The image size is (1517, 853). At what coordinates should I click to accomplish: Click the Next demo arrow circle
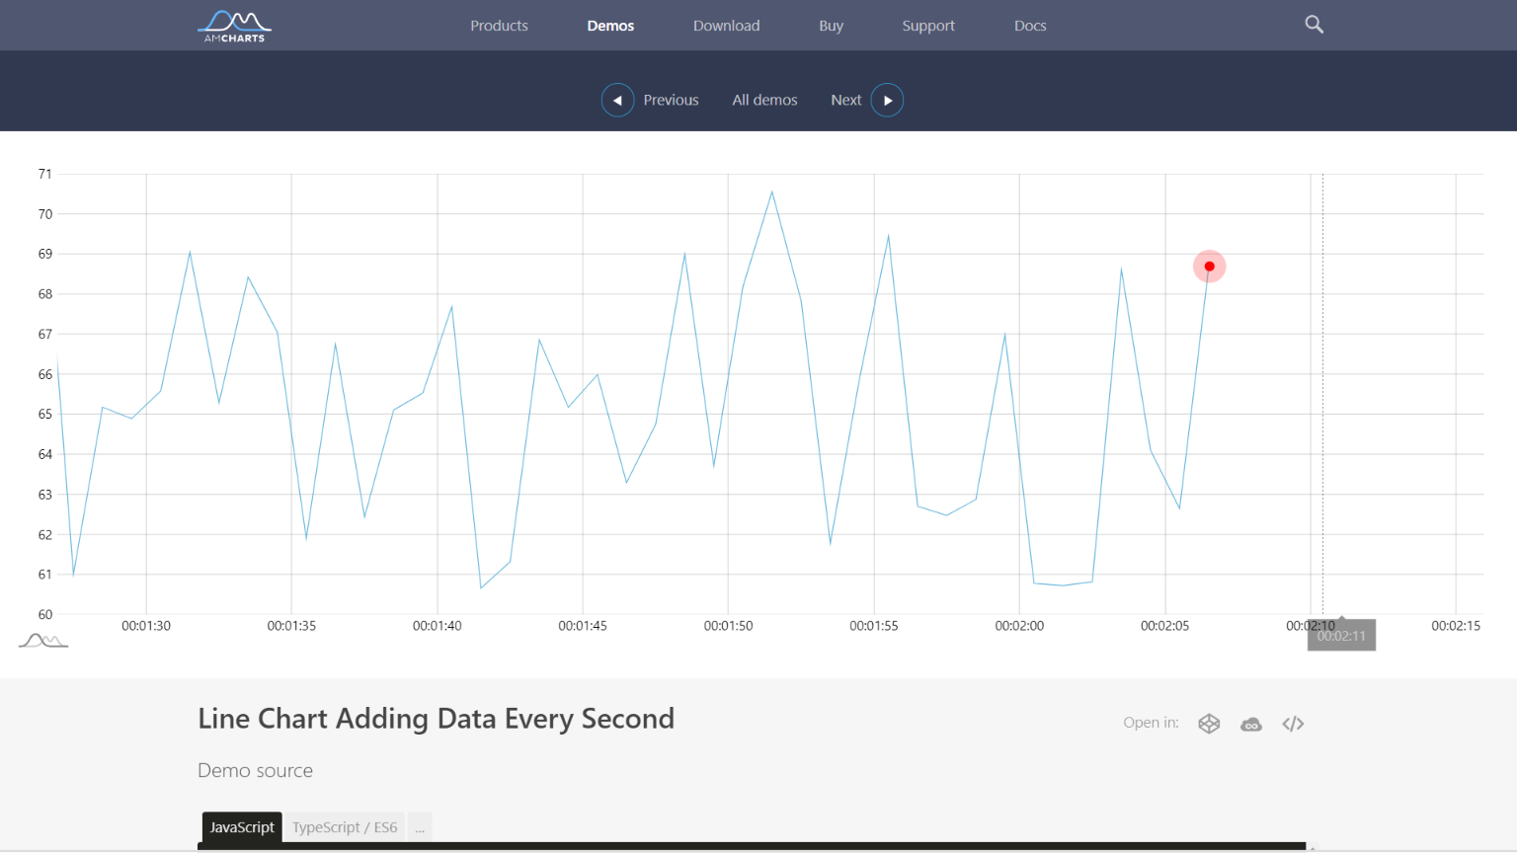point(887,100)
